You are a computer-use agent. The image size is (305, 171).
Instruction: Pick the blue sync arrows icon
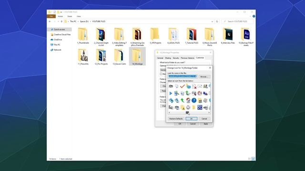171,100
